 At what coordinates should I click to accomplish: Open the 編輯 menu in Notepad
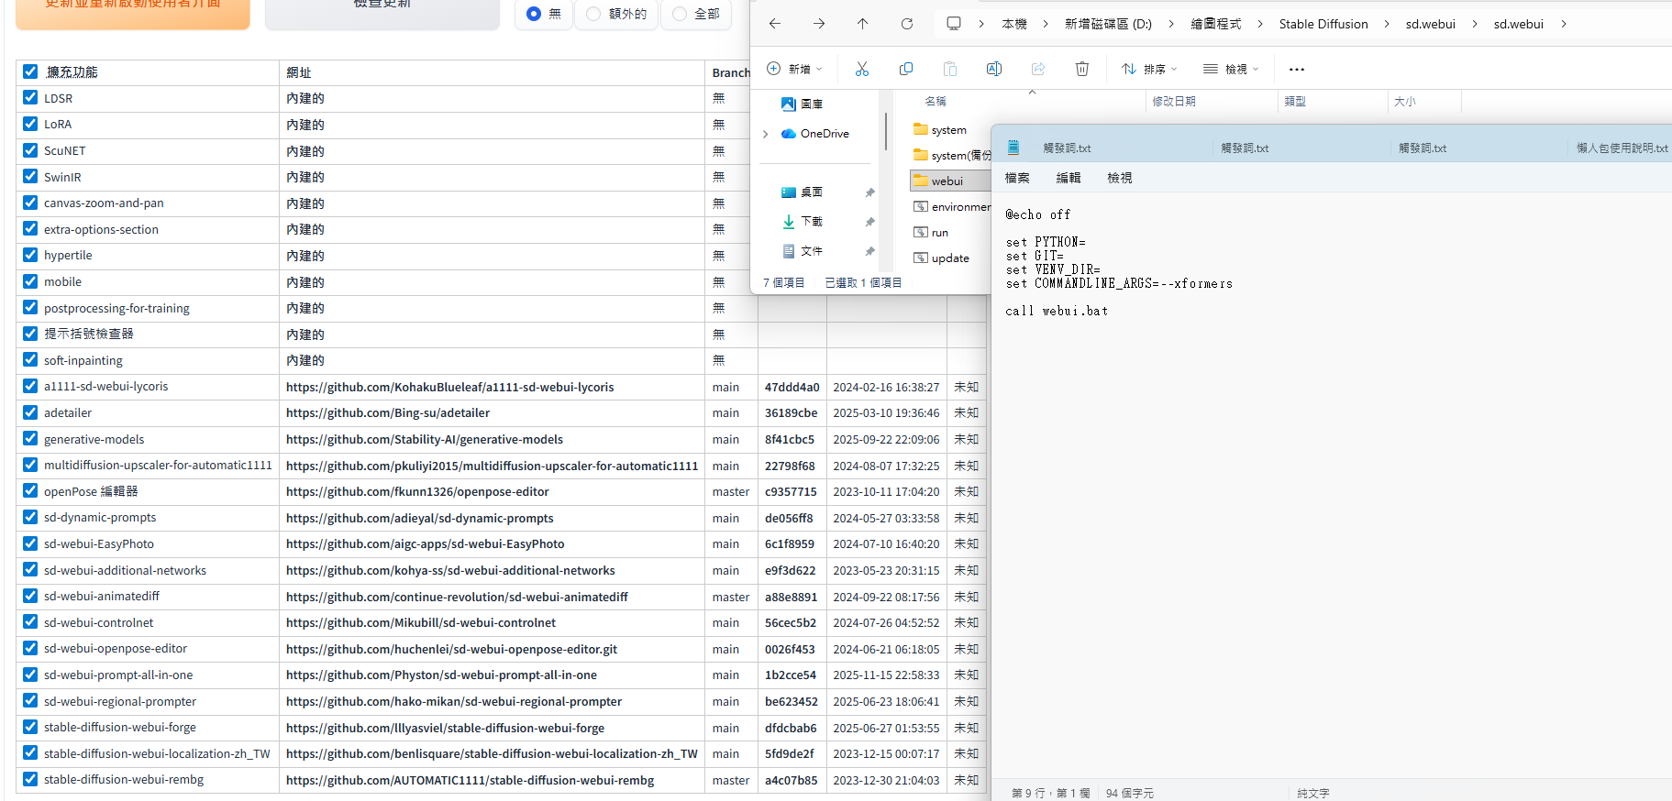1069,178
